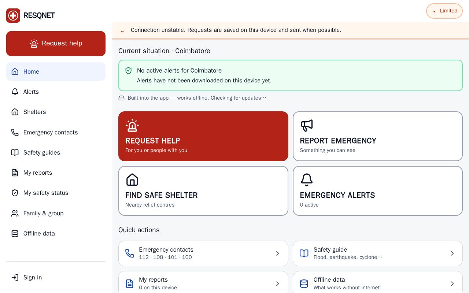Click the 'Current situation · Coimbatore' heading
The height and width of the screenshot is (293, 469).
(164, 51)
